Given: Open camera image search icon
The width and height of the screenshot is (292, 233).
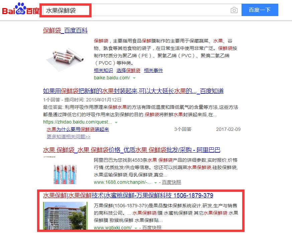Looking at the screenshot, I should pos(234,10).
